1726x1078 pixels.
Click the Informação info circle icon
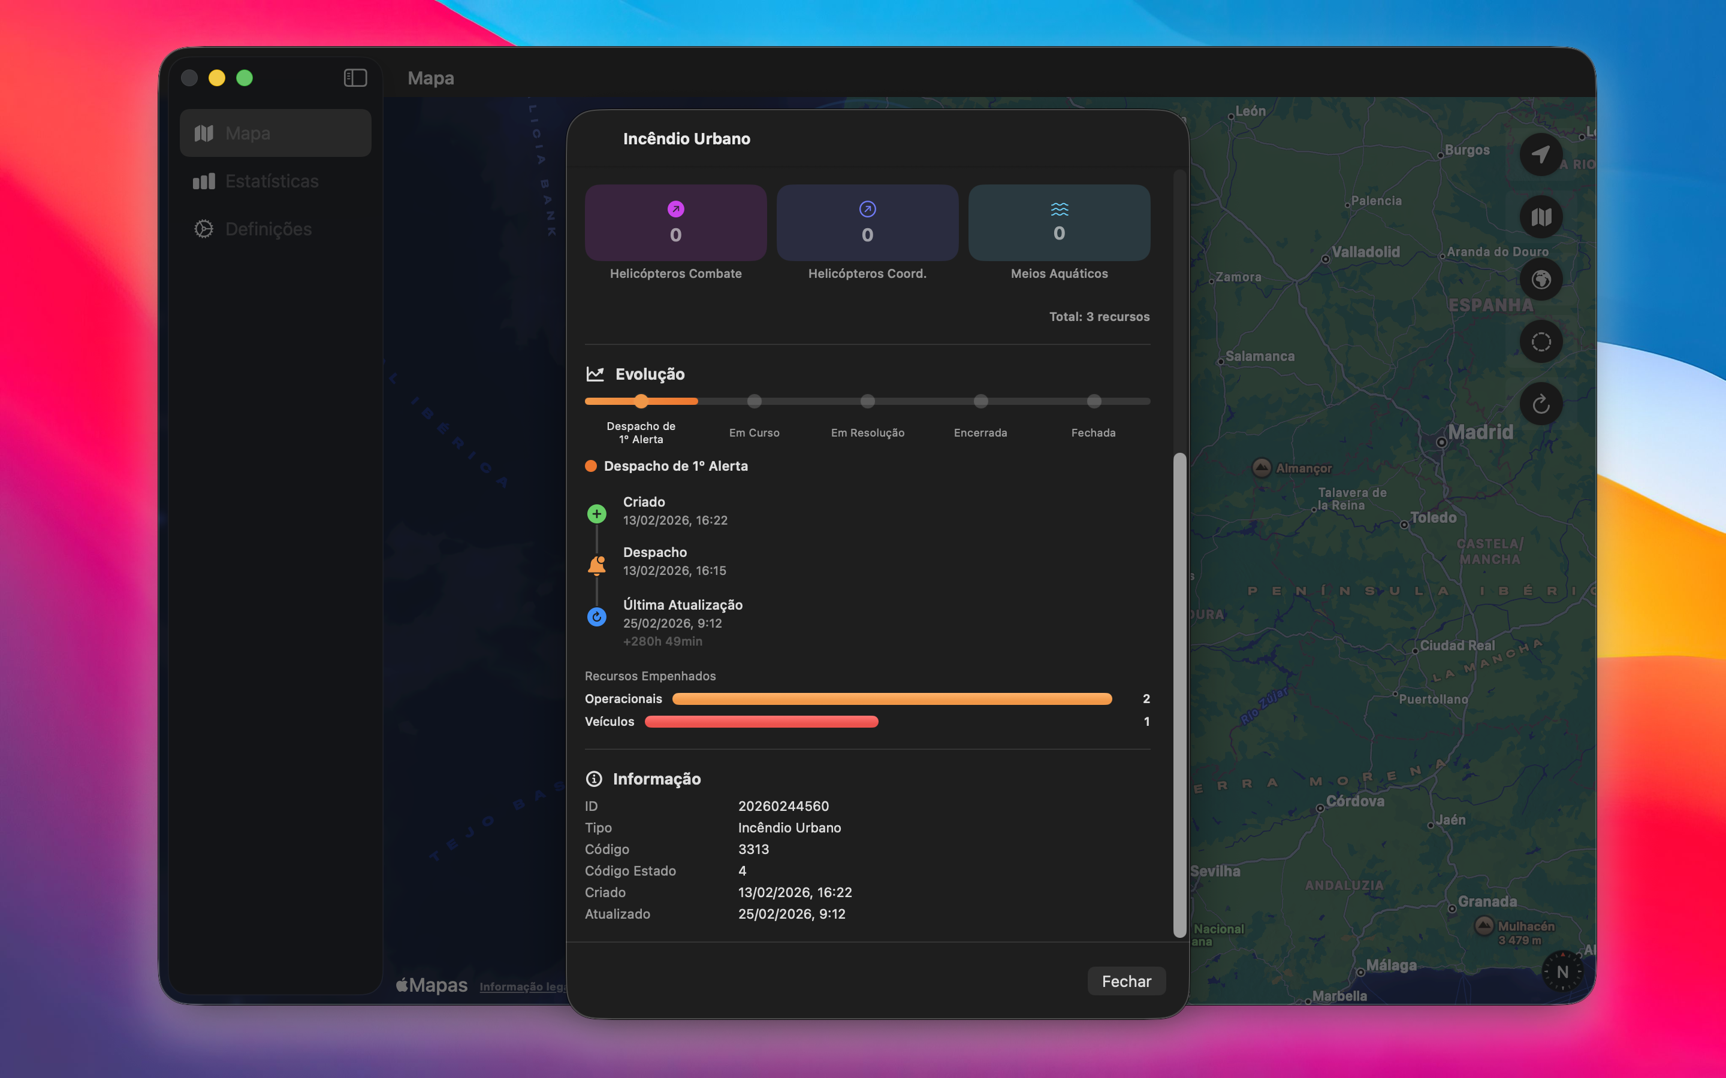click(x=594, y=779)
